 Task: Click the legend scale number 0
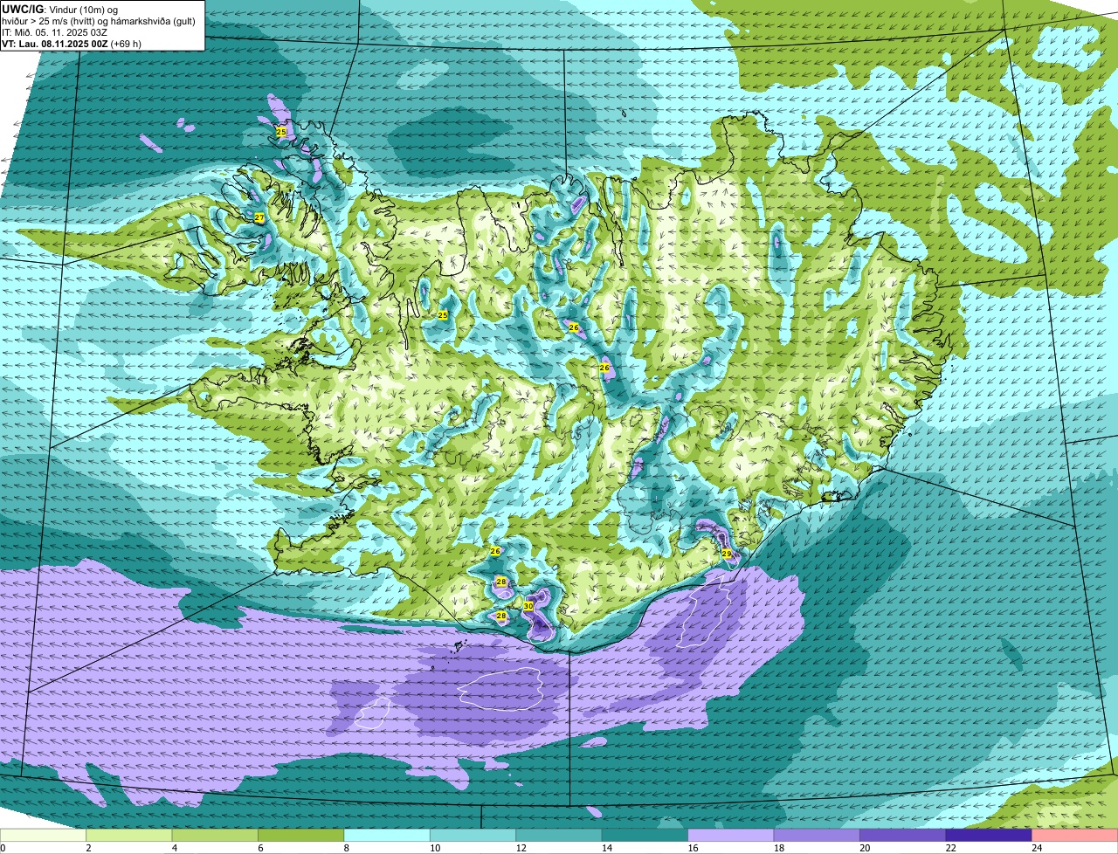3,848
